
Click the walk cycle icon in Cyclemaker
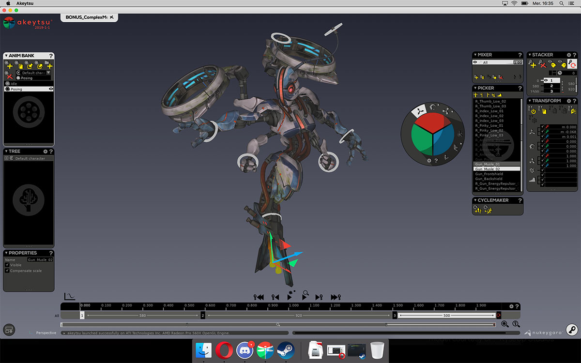coord(477,209)
